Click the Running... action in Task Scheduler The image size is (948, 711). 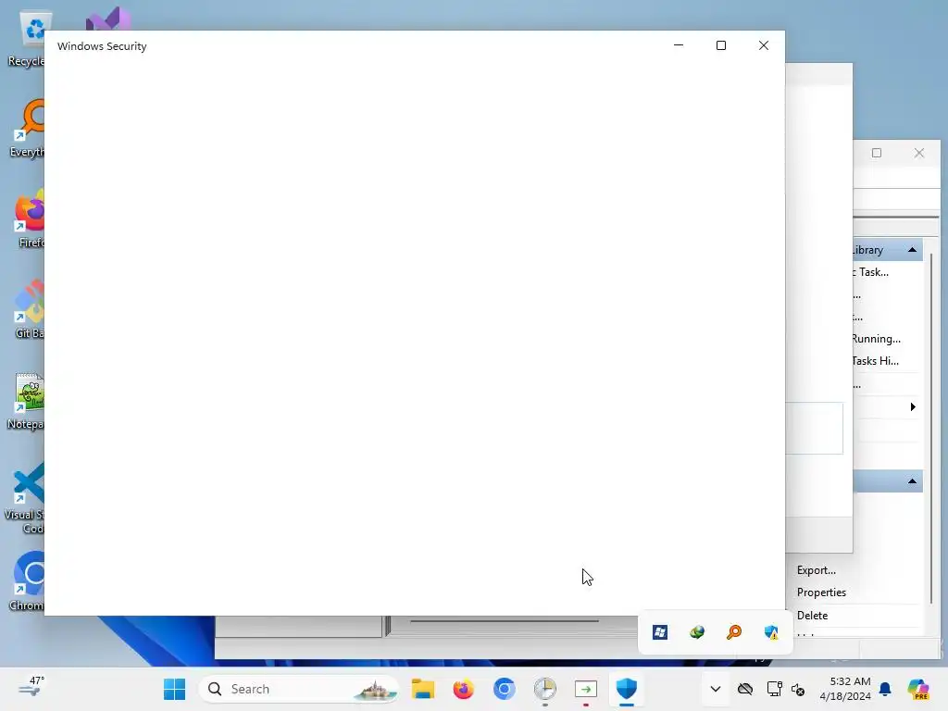[876, 339]
